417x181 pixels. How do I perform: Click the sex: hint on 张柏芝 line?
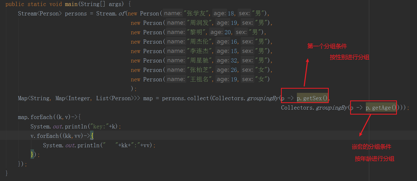coord(248,70)
